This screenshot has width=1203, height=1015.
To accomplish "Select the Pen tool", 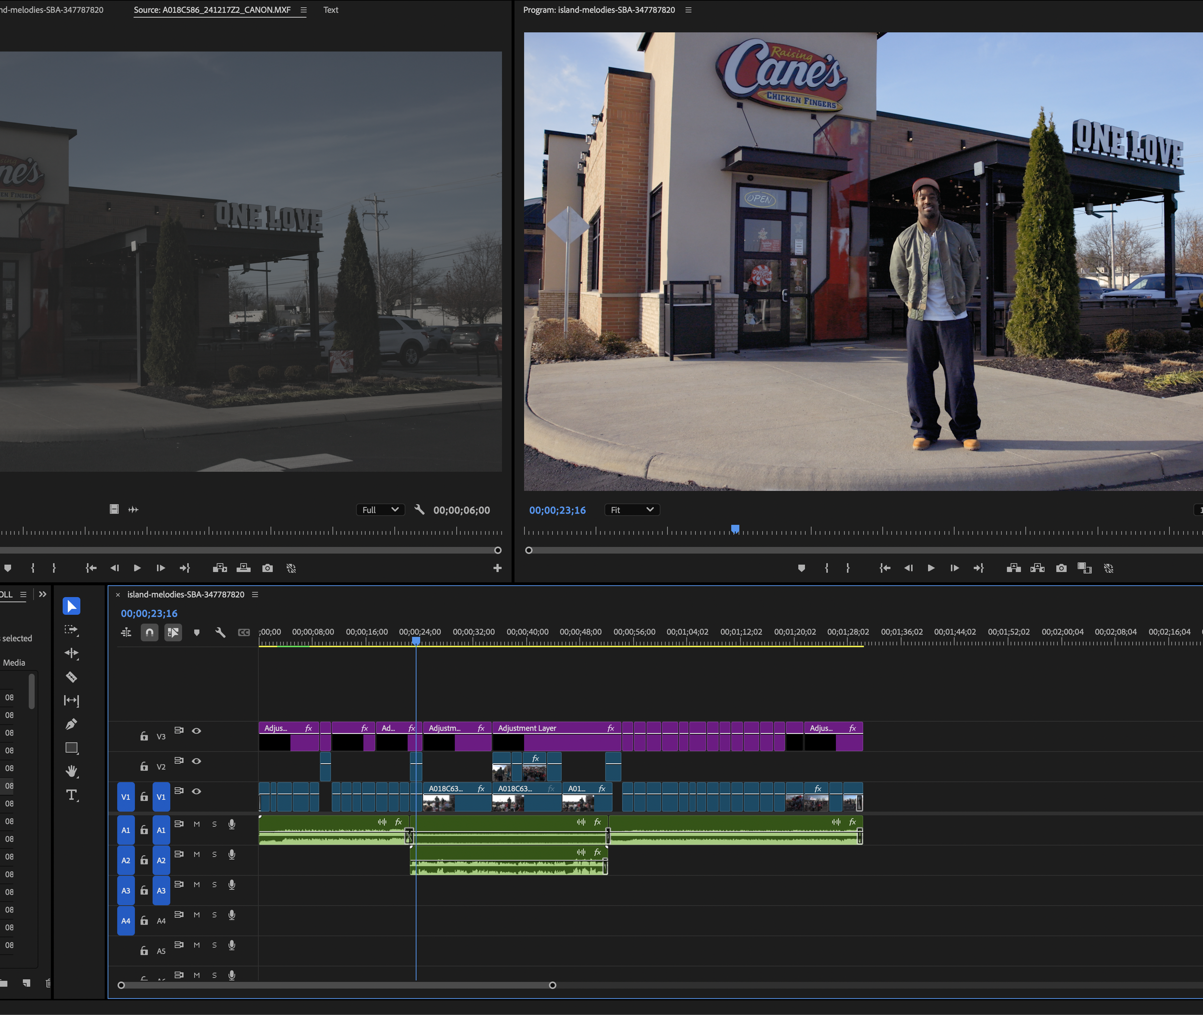I will [x=71, y=724].
